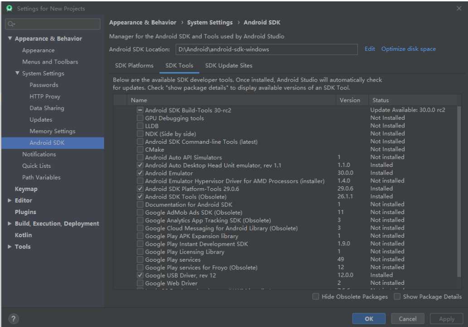Click the Android Studio logo in title bar
The image size is (468, 327).
click(x=9, y=8)
